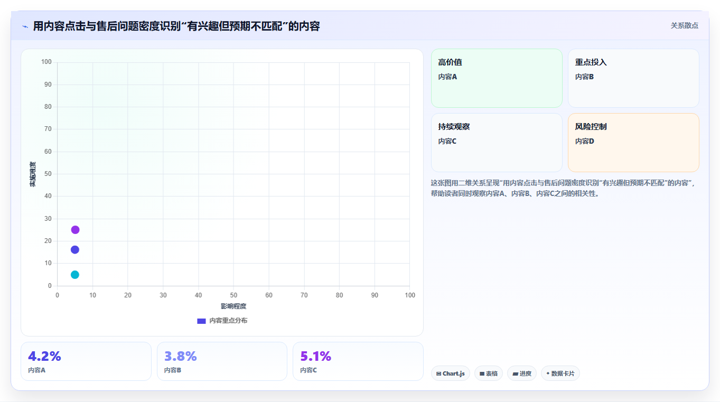The image size is (720, 402).
Task: Open the 高价值 内容A card
Action: pyautogui.click(x=497, y=78)
